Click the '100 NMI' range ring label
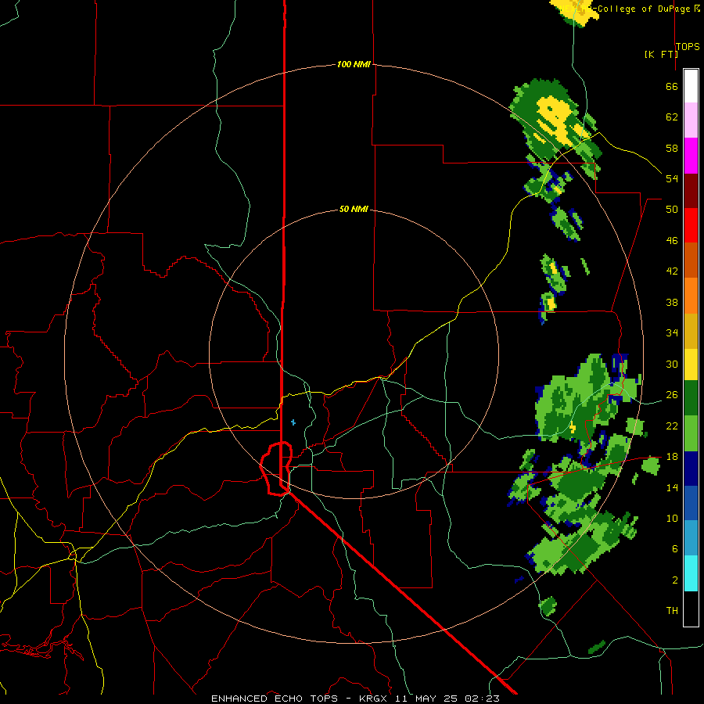 coord(354,64)
